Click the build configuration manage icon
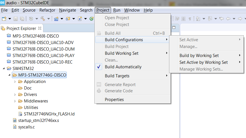This screenshot has width=246, height=138. pyautogui.click(x=31, y=19)
